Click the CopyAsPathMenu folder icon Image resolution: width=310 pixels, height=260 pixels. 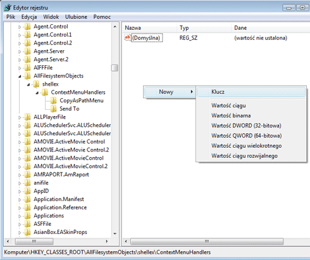coord(54,101)
